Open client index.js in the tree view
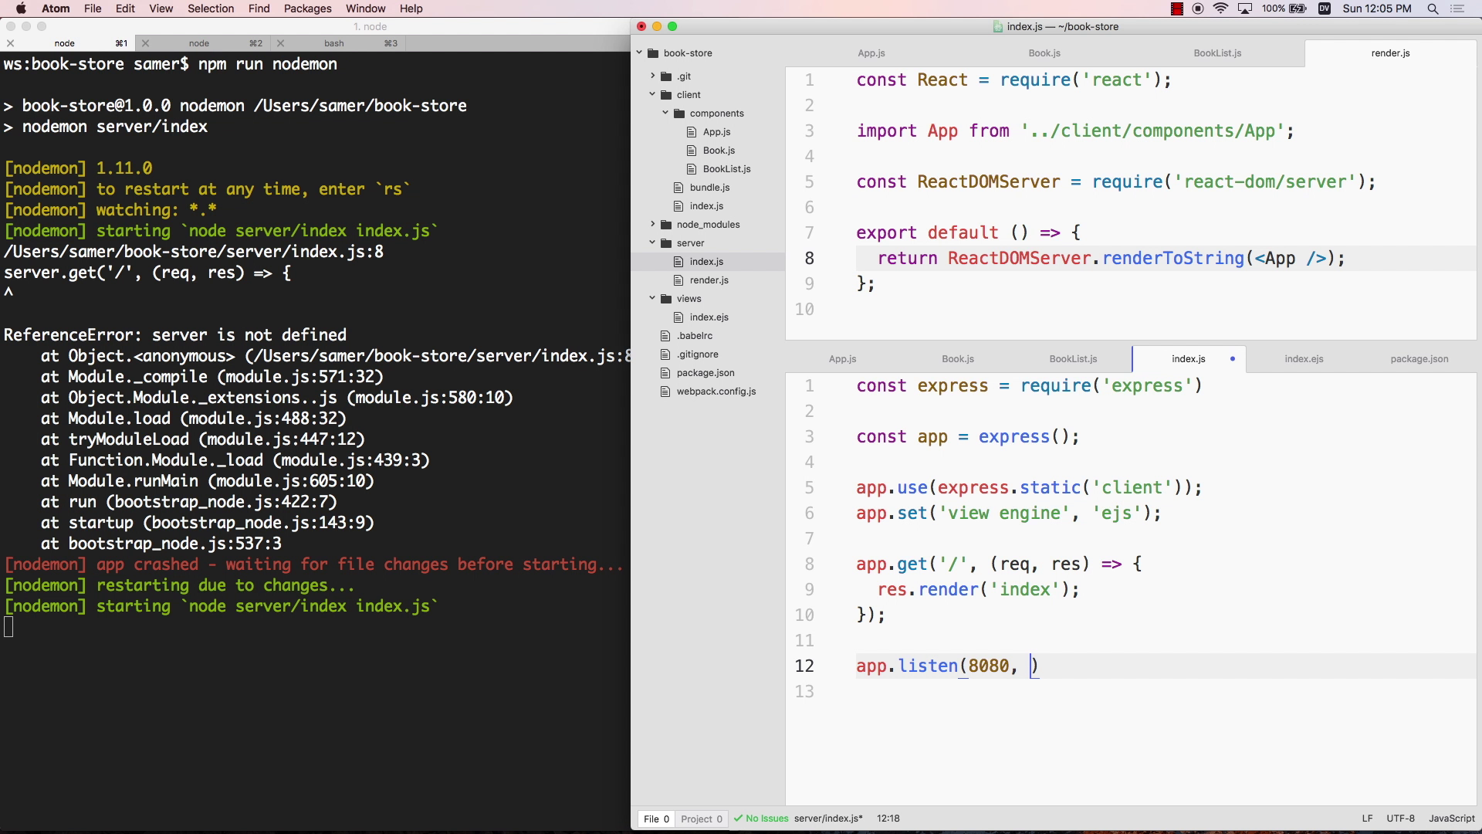Viewport: 1482px width, 834px height. point(706,206)
